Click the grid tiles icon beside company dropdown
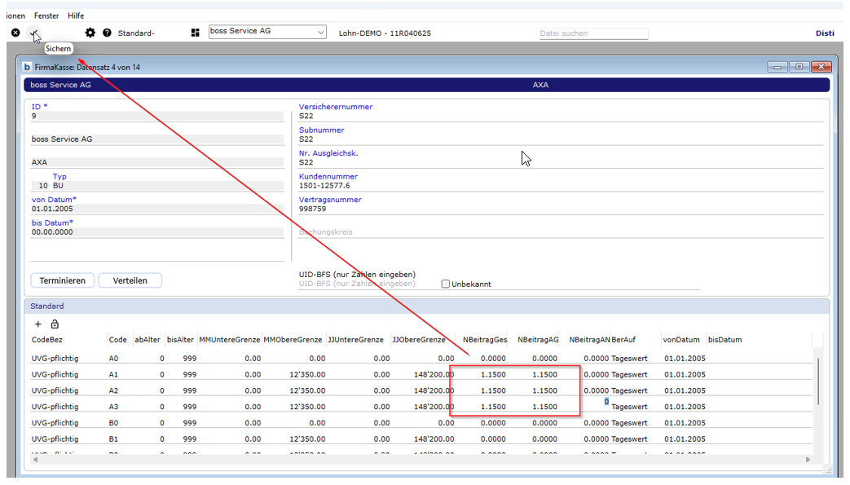 pyautogui.click(x=195, y=33)
